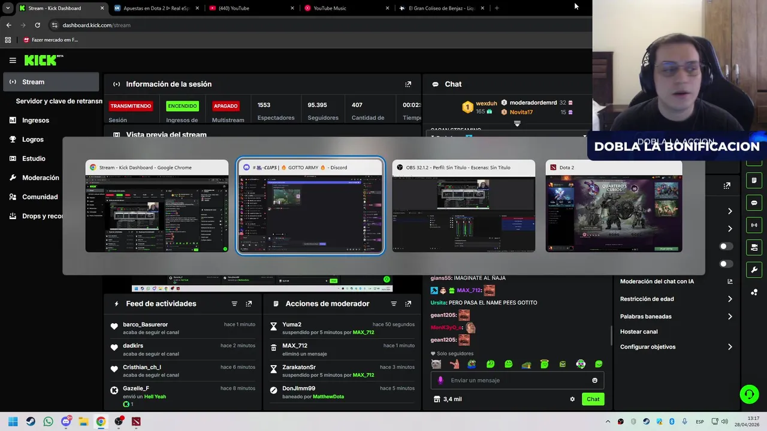Expand the chat leaderboard chevron
This screenshot has width=767, height=431.
tap(517, 124)
